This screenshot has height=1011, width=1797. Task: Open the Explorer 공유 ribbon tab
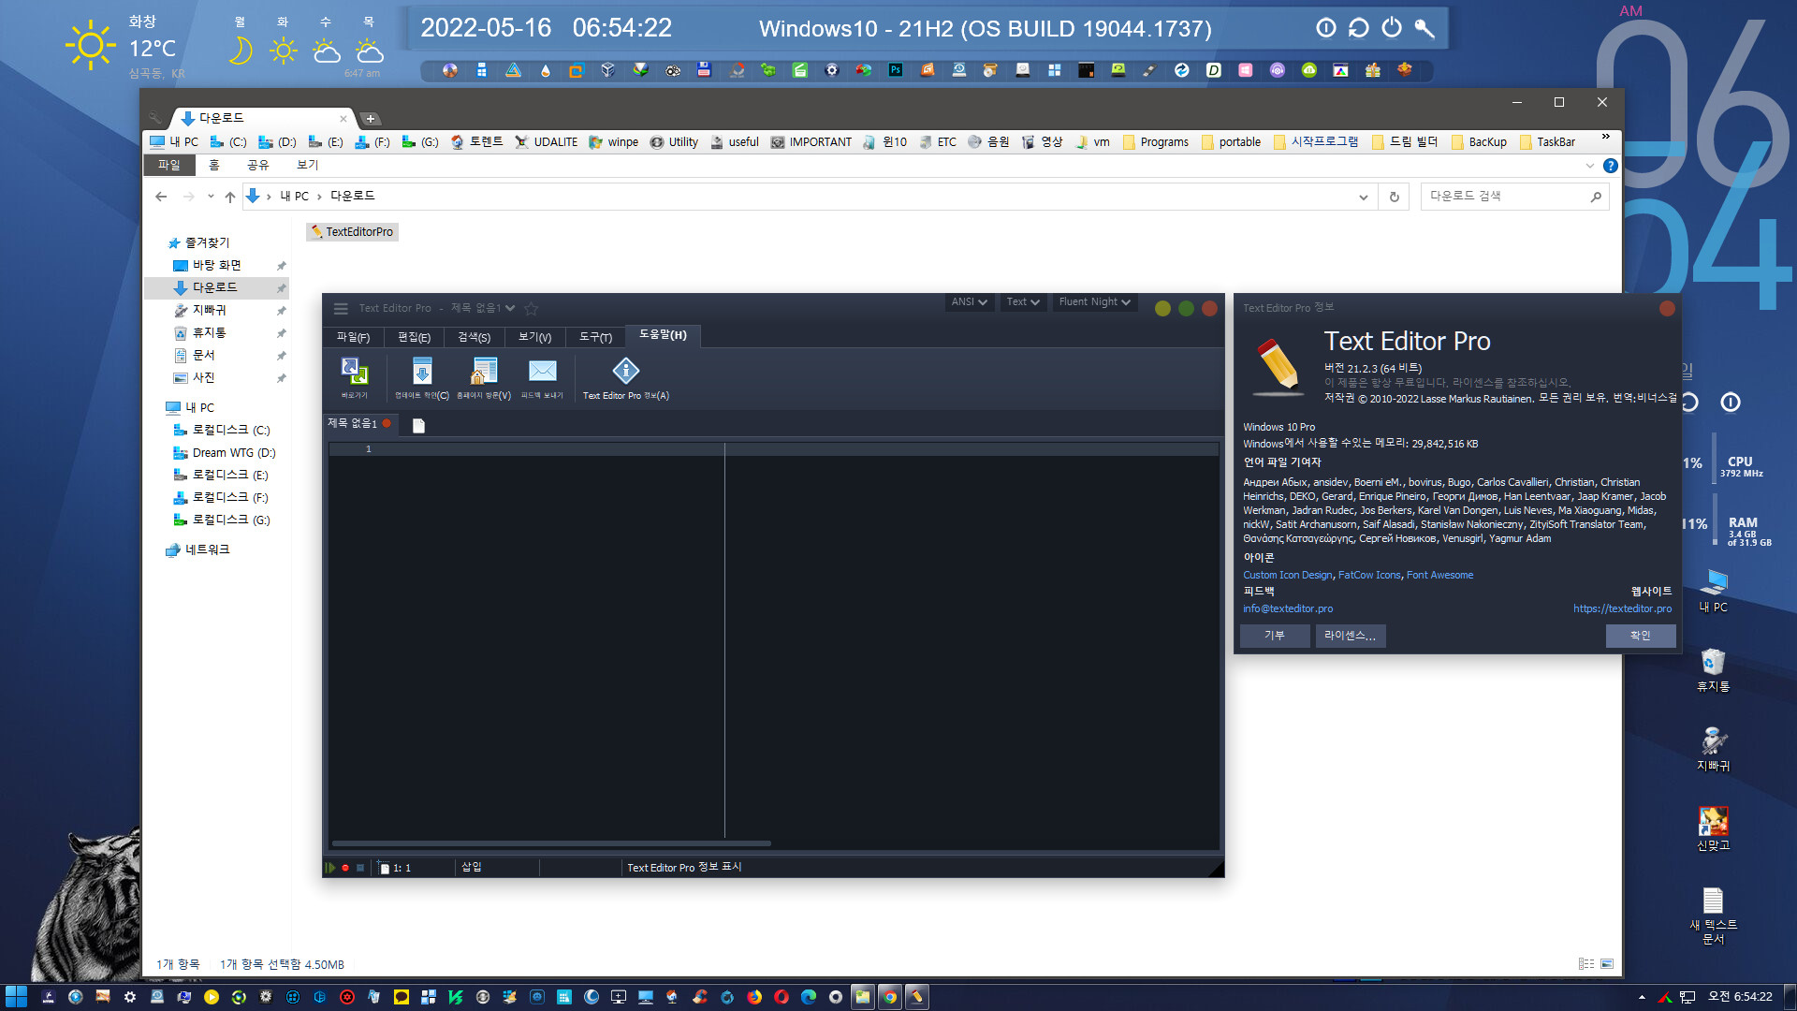(x=257, y=166)
